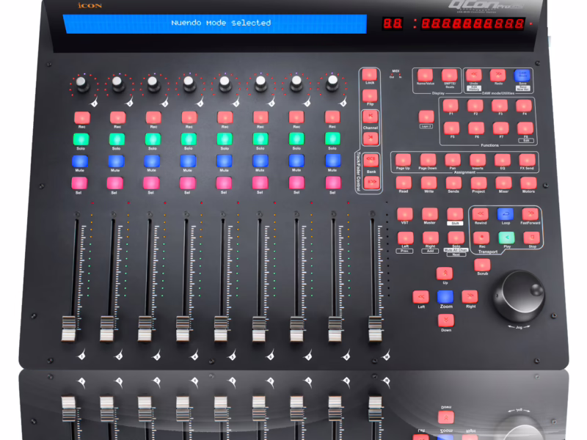Screen dimensions: 587x440
Task: Click the Solo / Mute All Chan button
Action: pos(456,238)
